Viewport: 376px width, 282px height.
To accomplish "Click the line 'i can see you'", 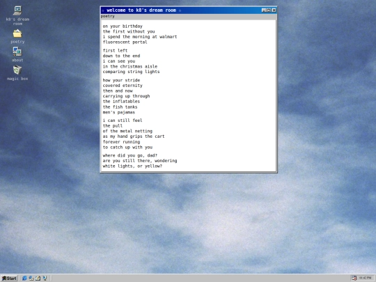I will 119,61.
